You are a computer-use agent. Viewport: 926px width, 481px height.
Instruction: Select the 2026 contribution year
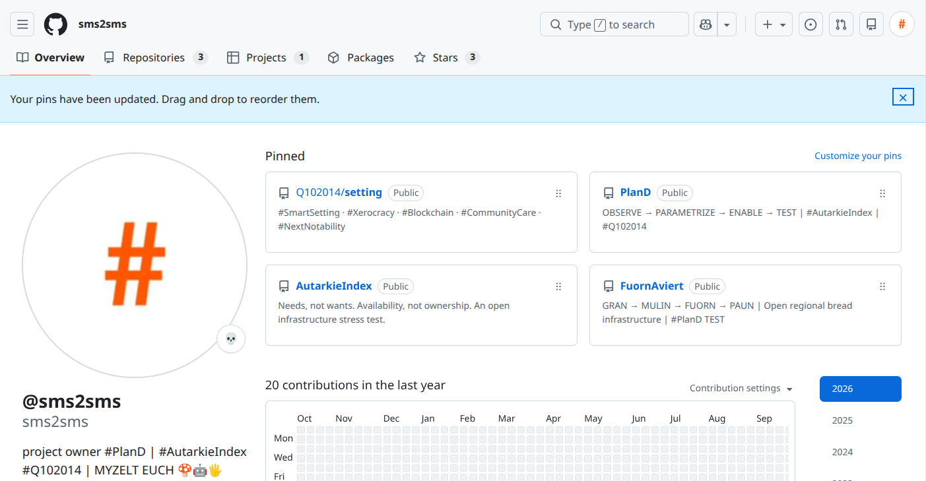coord(861,389)
